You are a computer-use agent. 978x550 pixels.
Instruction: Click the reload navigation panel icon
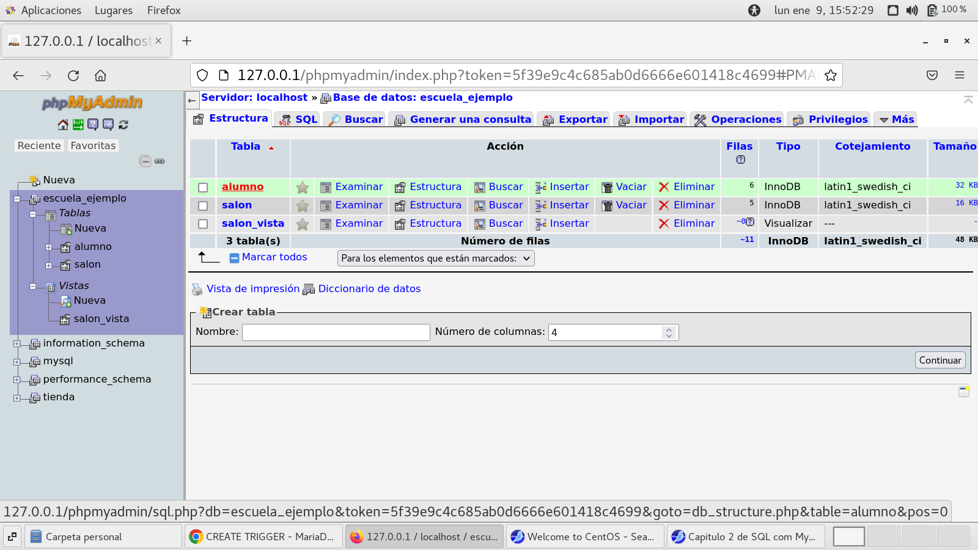click(x=123, y=125)
